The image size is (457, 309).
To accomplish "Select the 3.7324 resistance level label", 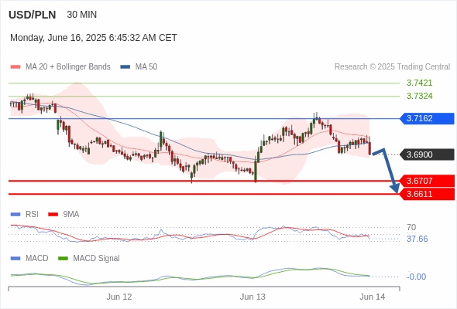I will [x=419, y=96].
